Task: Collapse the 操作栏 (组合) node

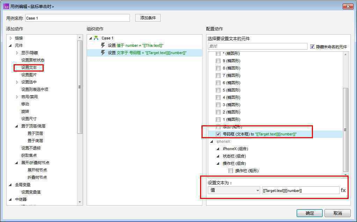Action: (x=218, y=163)
